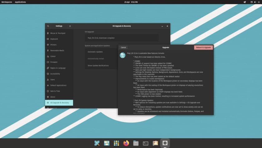Click the Automatically Install row
The height and width of the screenshot is (148, 262).
101,59
